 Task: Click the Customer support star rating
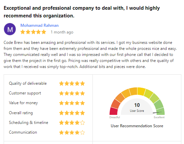(72, 93)
